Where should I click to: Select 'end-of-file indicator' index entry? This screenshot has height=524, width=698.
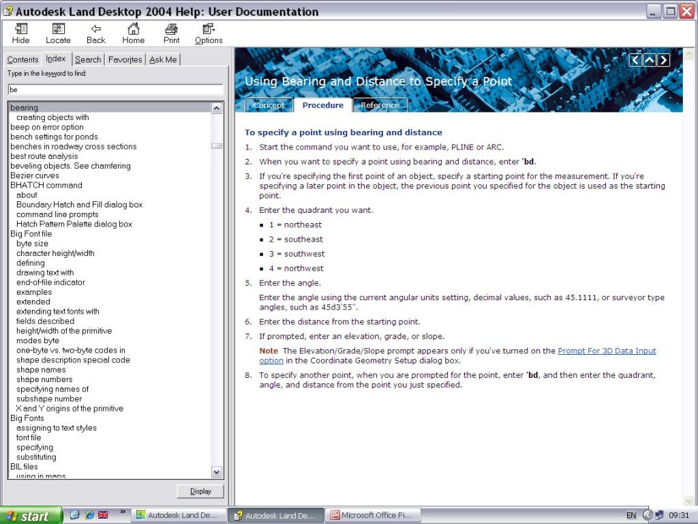pyautogui.click(x=50, y=282)
